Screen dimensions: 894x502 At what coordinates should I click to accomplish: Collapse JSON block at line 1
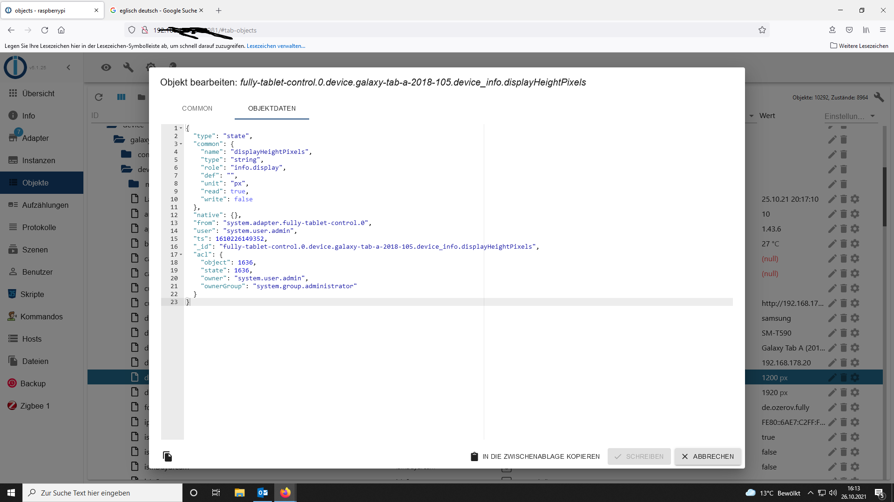click(181, 128)
